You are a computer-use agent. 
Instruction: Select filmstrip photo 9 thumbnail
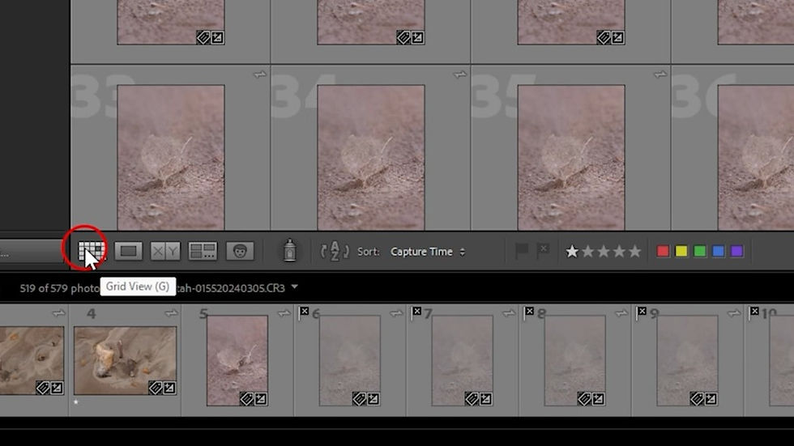click(687, 360)
